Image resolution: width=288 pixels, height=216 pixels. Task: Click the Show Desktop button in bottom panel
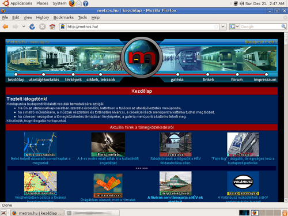tap(3, 213)
